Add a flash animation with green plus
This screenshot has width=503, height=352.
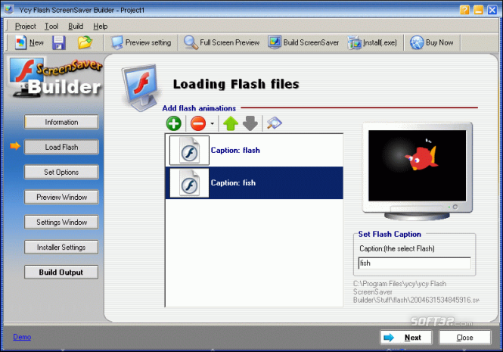click(x=174, y=123)
